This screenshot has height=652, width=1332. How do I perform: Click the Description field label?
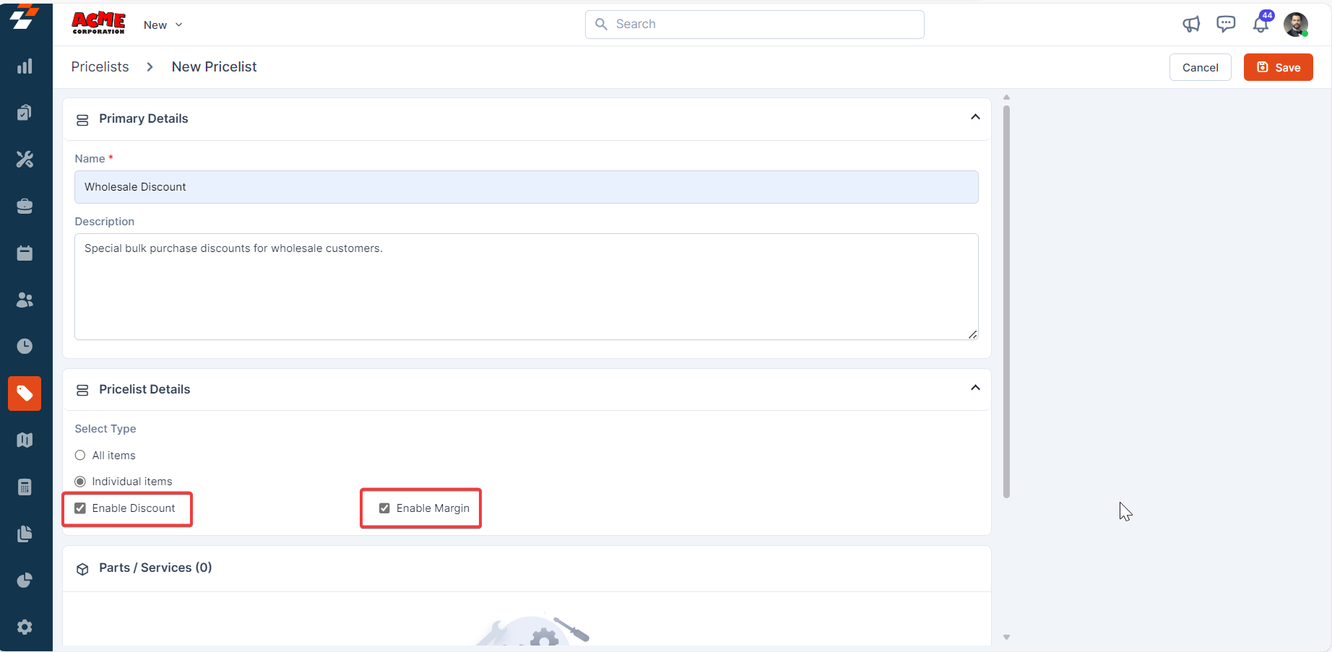105,222
